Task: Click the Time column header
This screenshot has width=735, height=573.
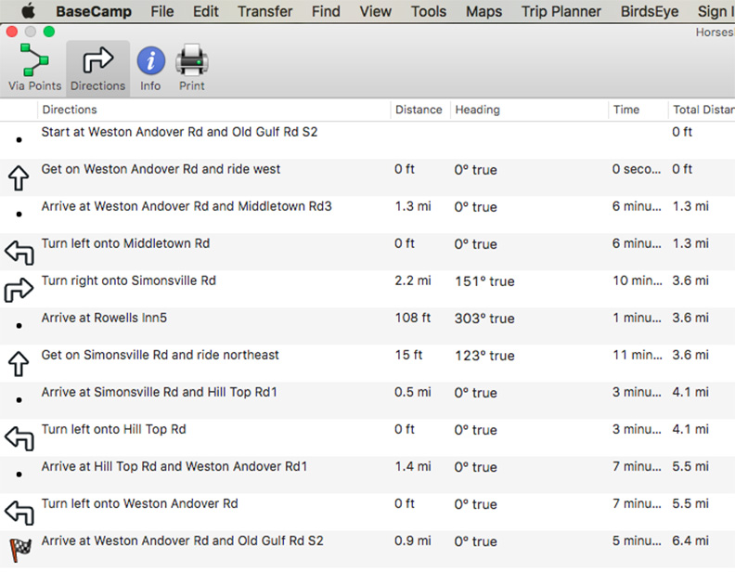Action: [x=626, y=110]
